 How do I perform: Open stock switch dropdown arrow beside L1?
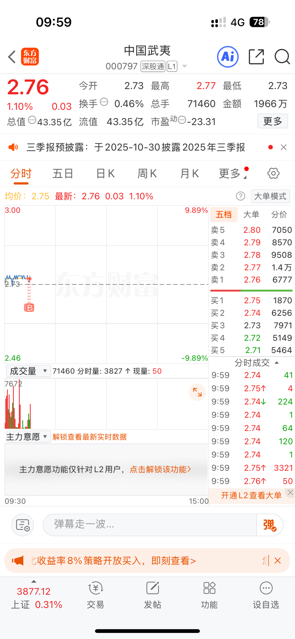(x=185, y=66)
